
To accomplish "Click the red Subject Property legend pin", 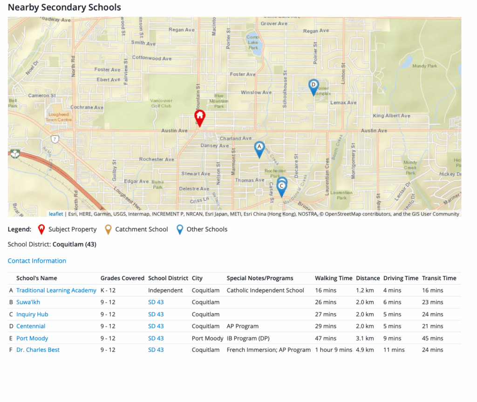I will pos(41,229).
